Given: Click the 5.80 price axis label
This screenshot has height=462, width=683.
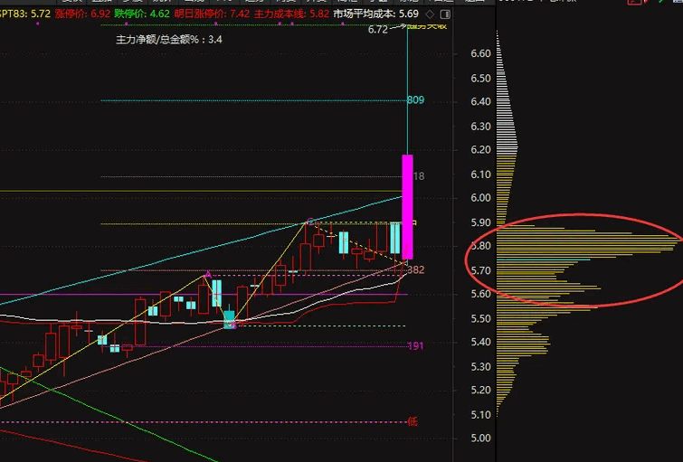Looking at the screenshot, I should [x=481, y=246].
